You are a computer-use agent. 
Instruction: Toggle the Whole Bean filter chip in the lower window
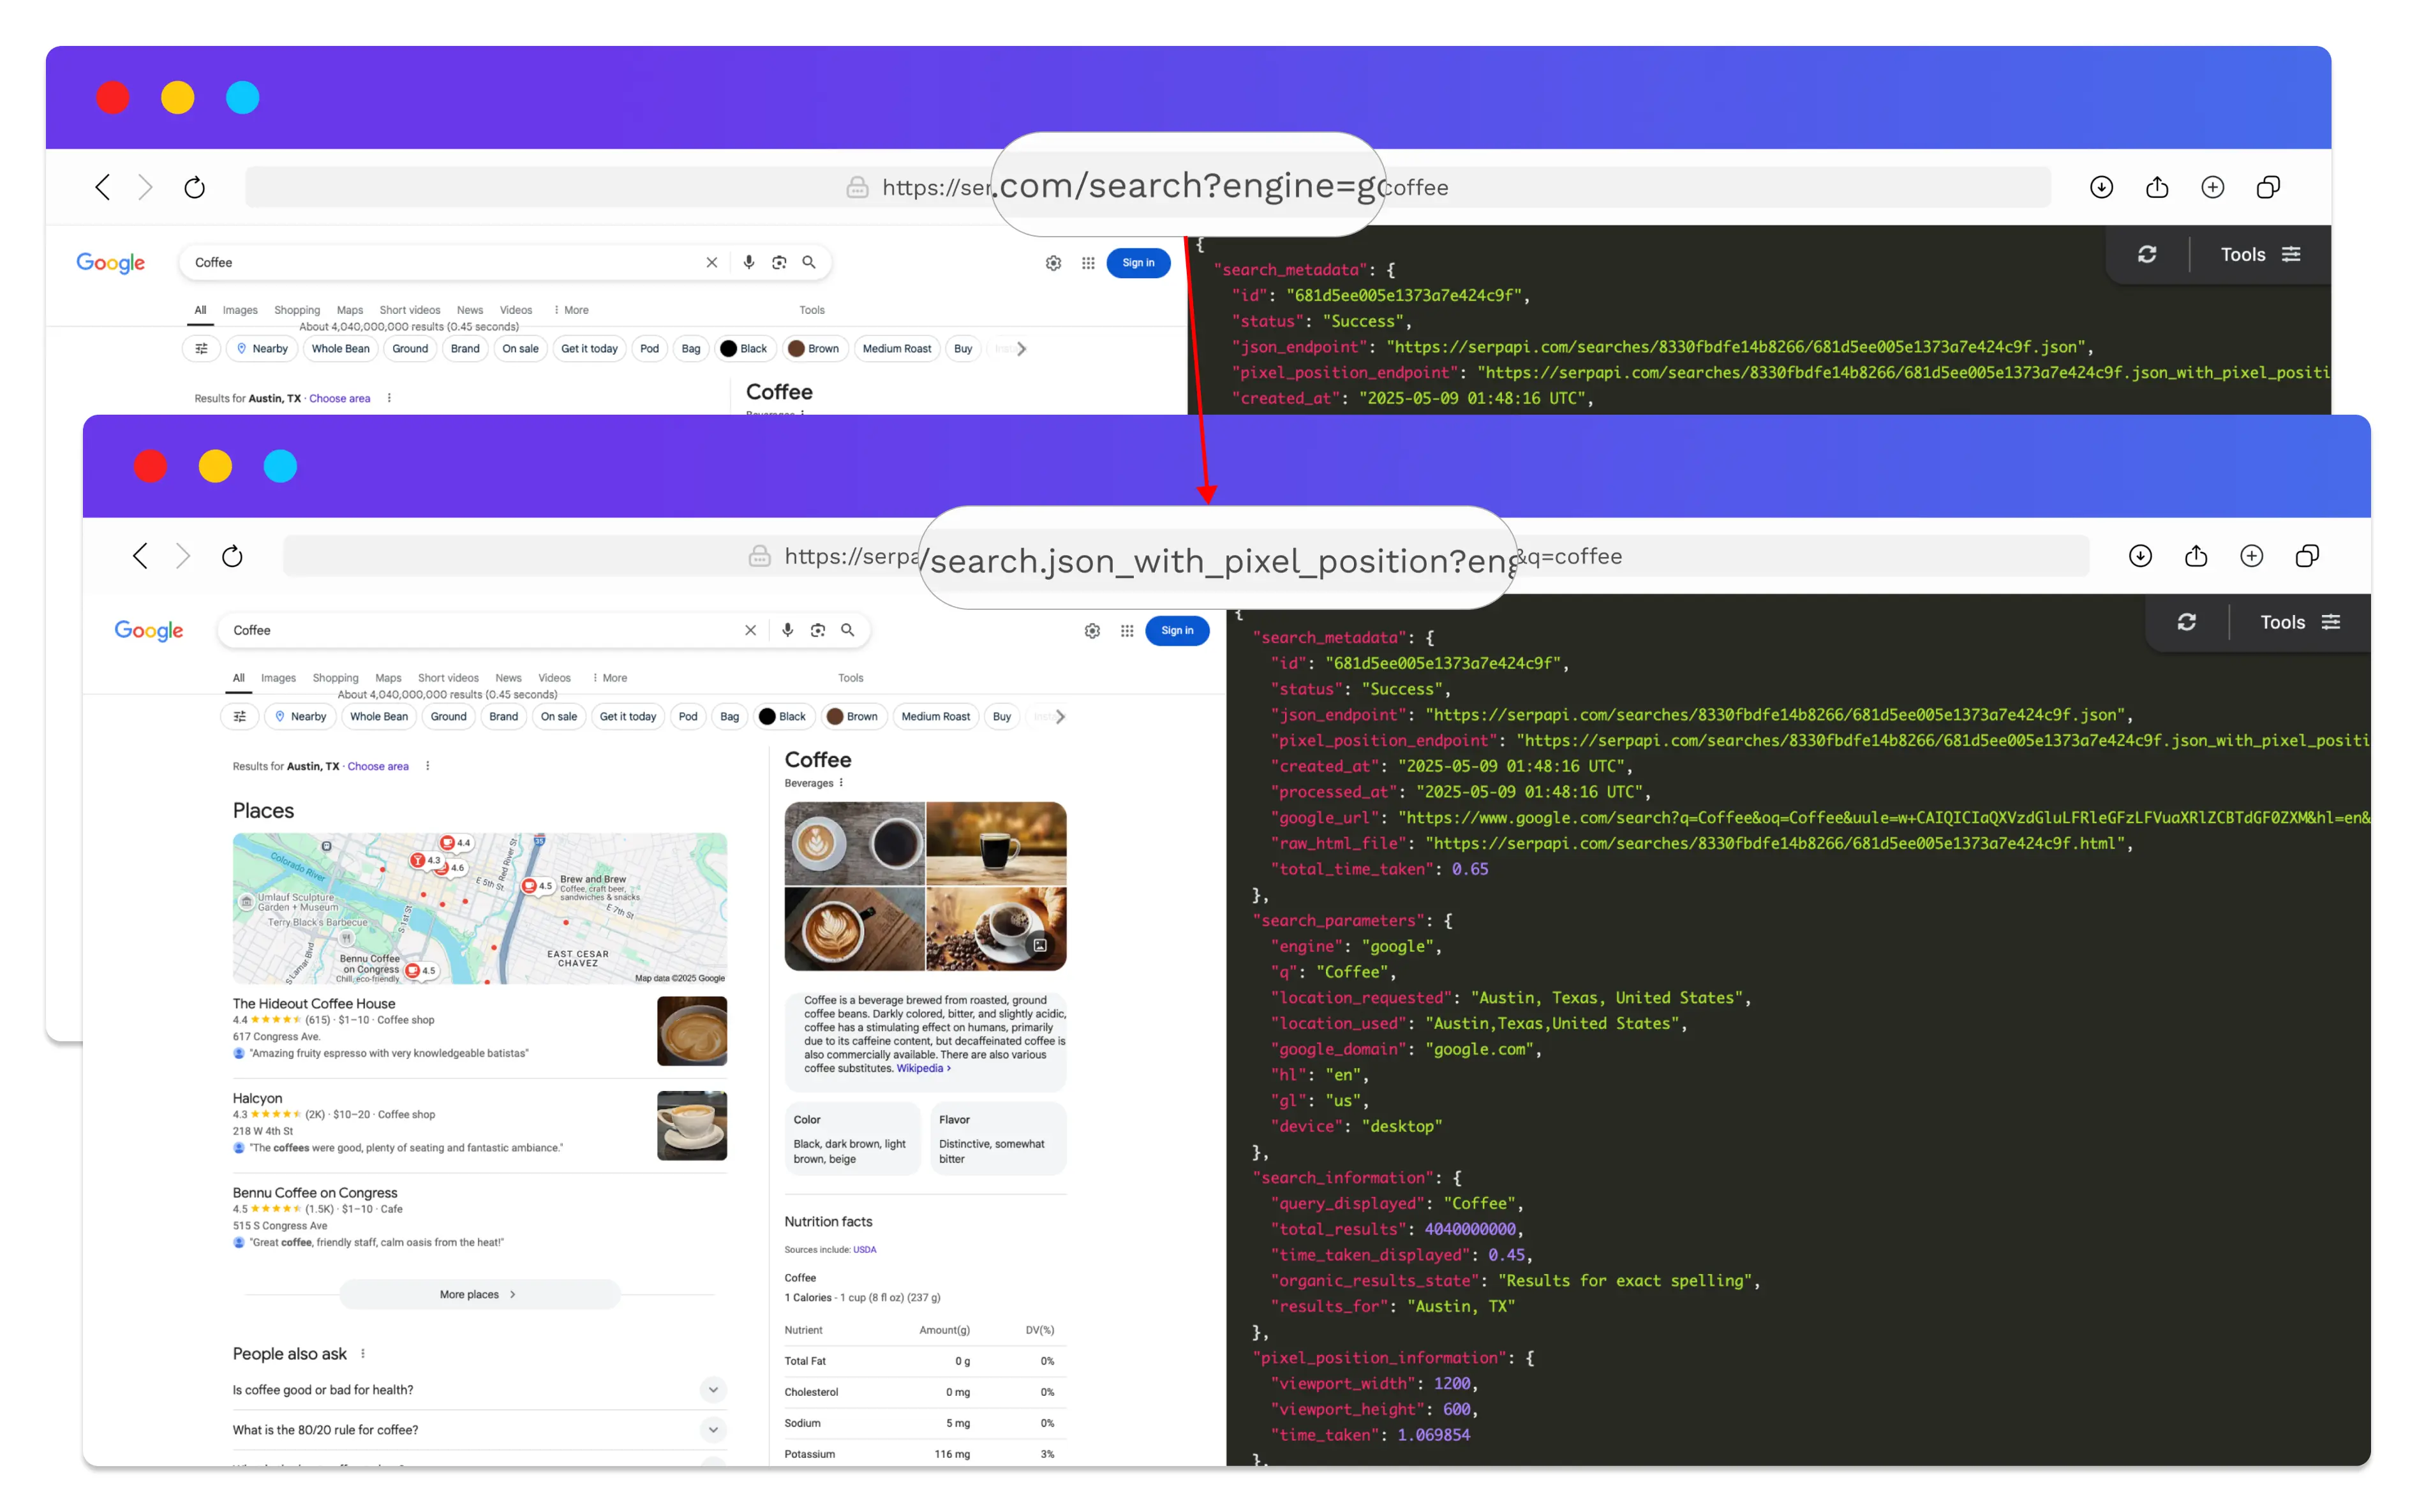(x=378, y=716)
